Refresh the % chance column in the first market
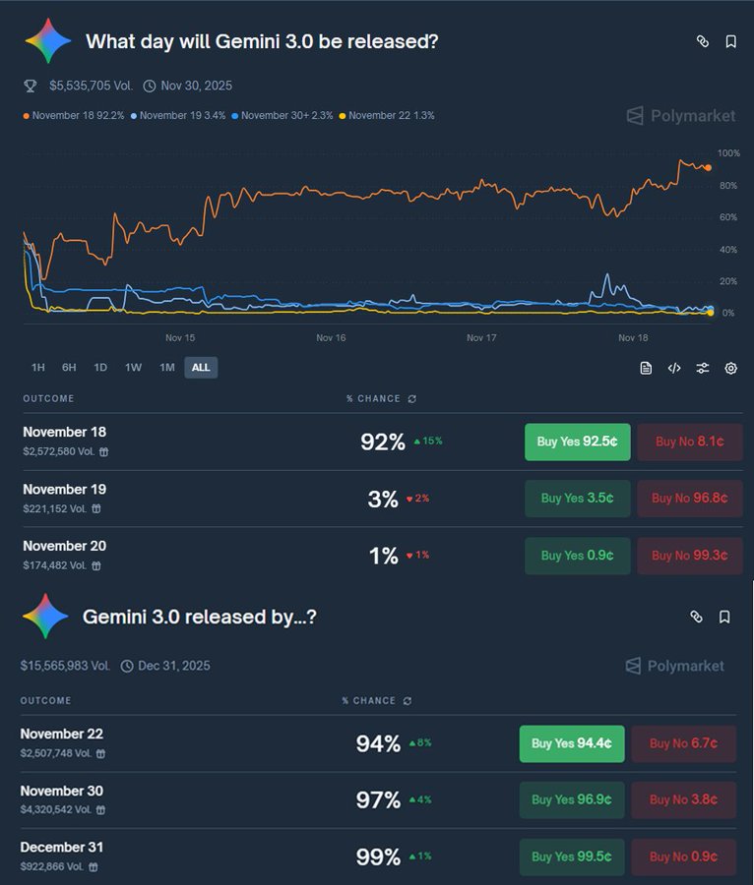754x885 pixels. (411, 399)
